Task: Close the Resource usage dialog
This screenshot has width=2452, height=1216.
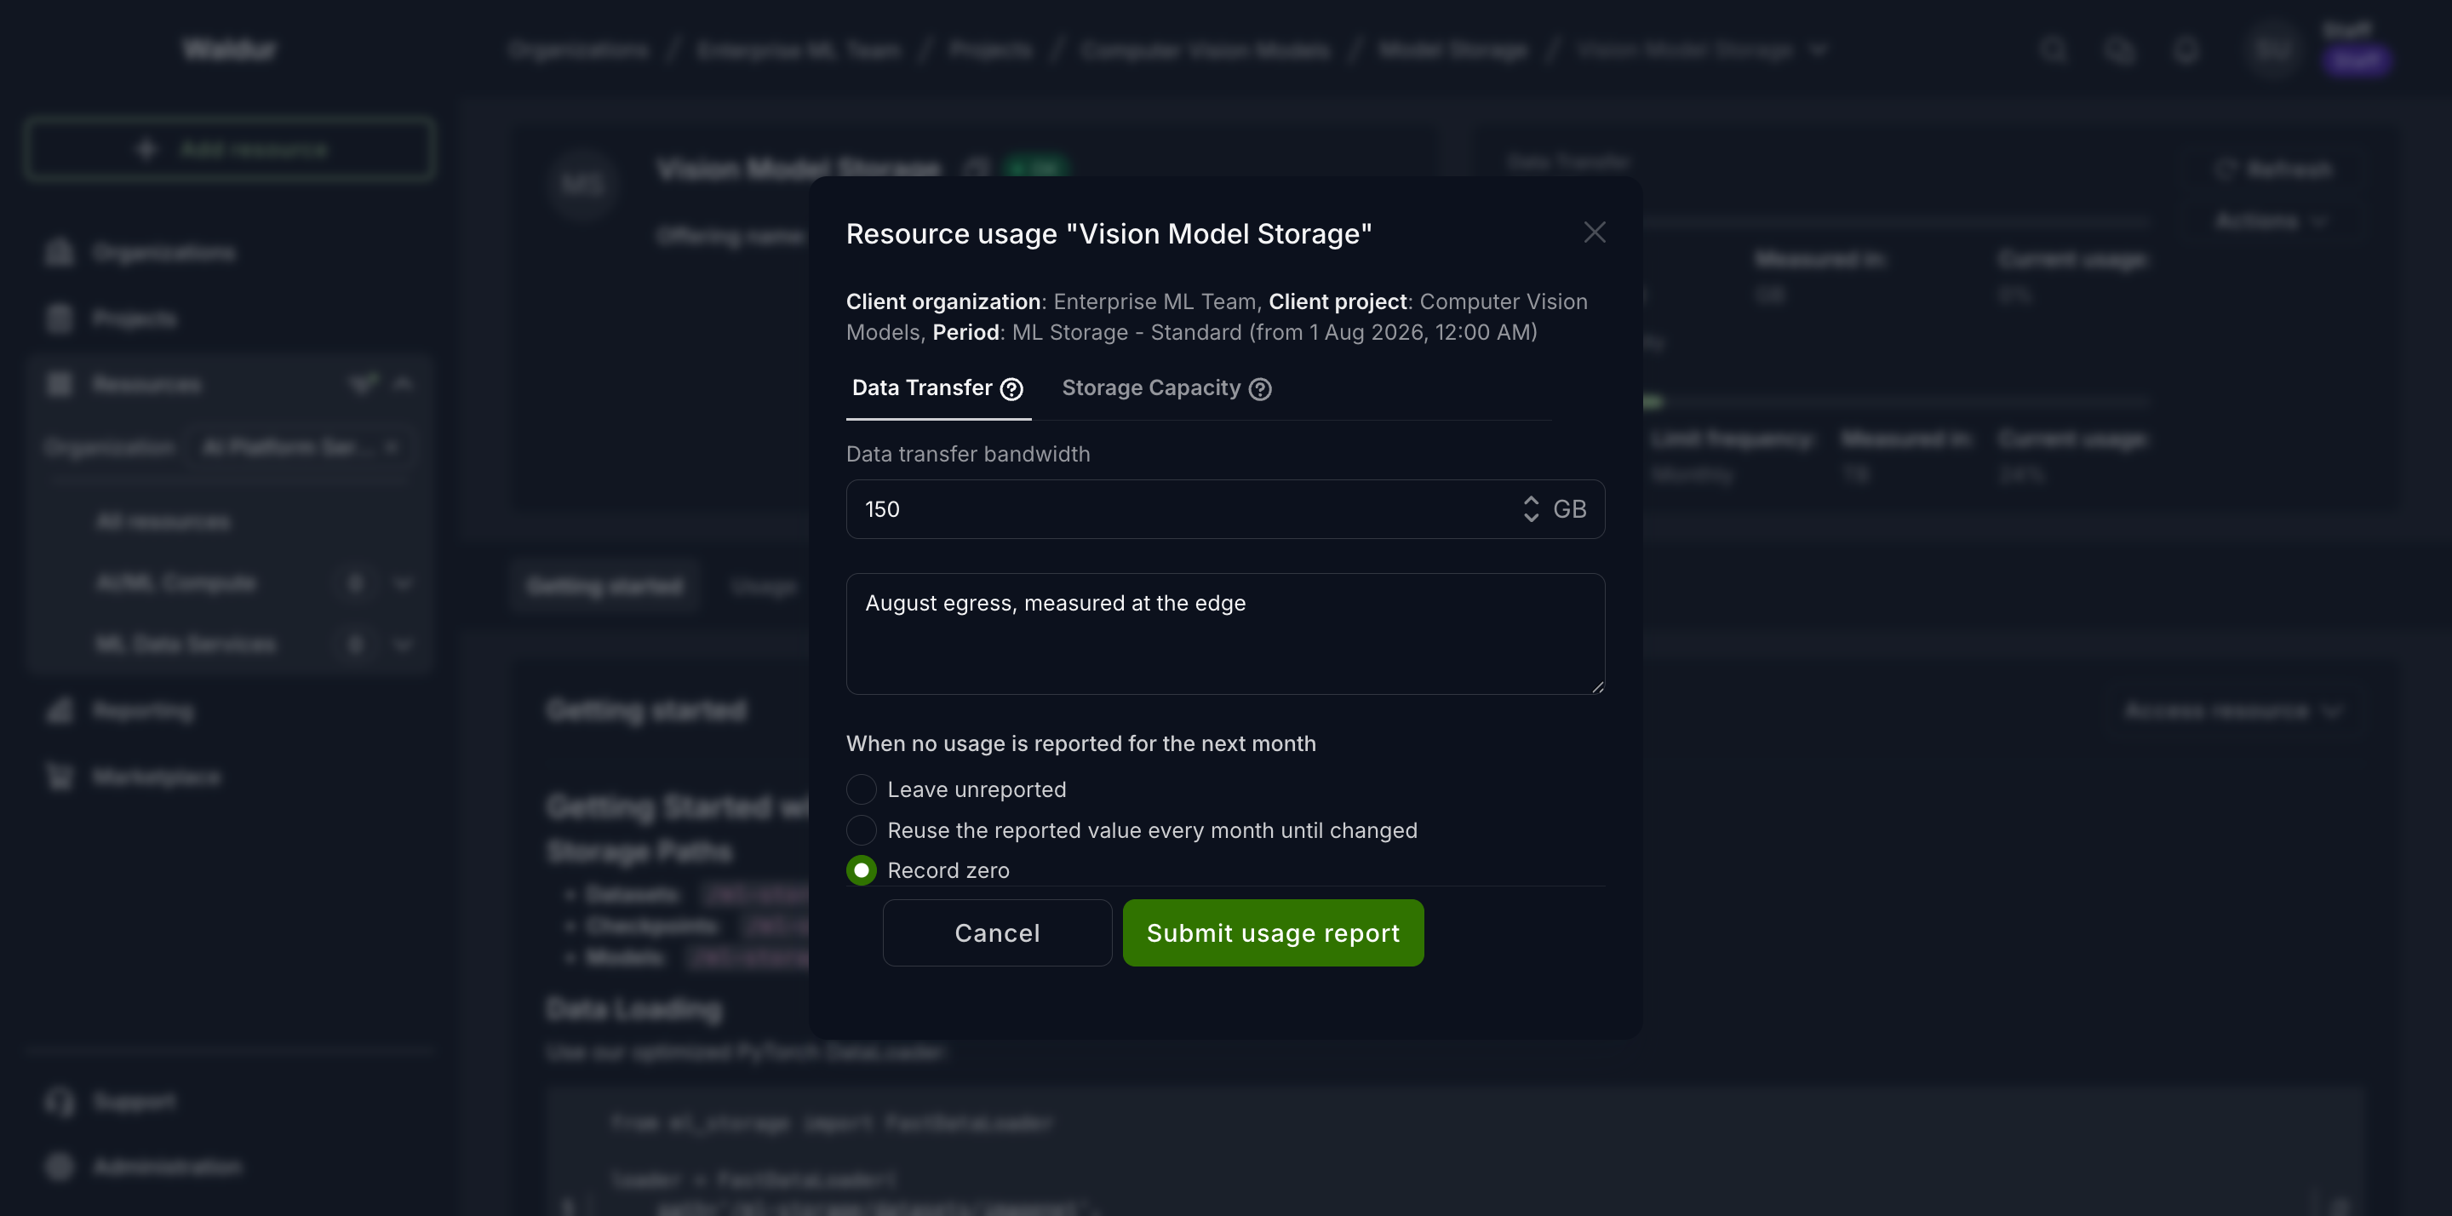Action: (1595, 232)
